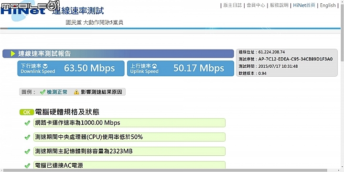Open the 服務說明 link
This screenshot has width=344, height=172.
tap(279, 5)
